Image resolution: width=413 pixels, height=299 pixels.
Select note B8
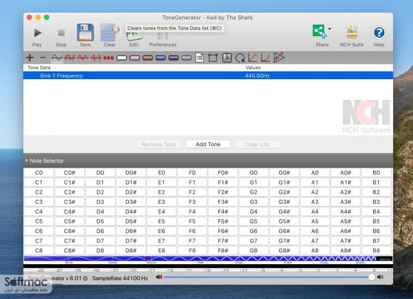coord(376,250)
